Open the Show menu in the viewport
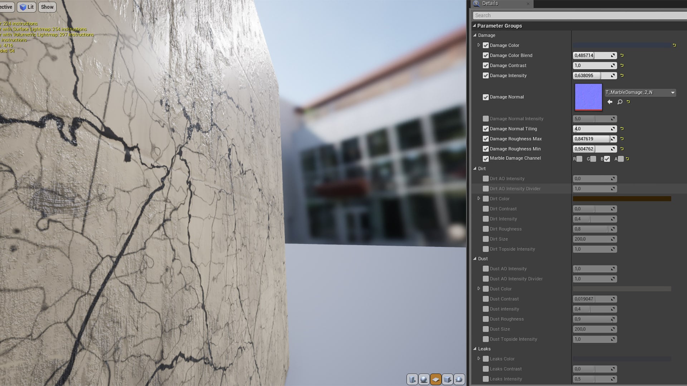 (x=47, y=7)
